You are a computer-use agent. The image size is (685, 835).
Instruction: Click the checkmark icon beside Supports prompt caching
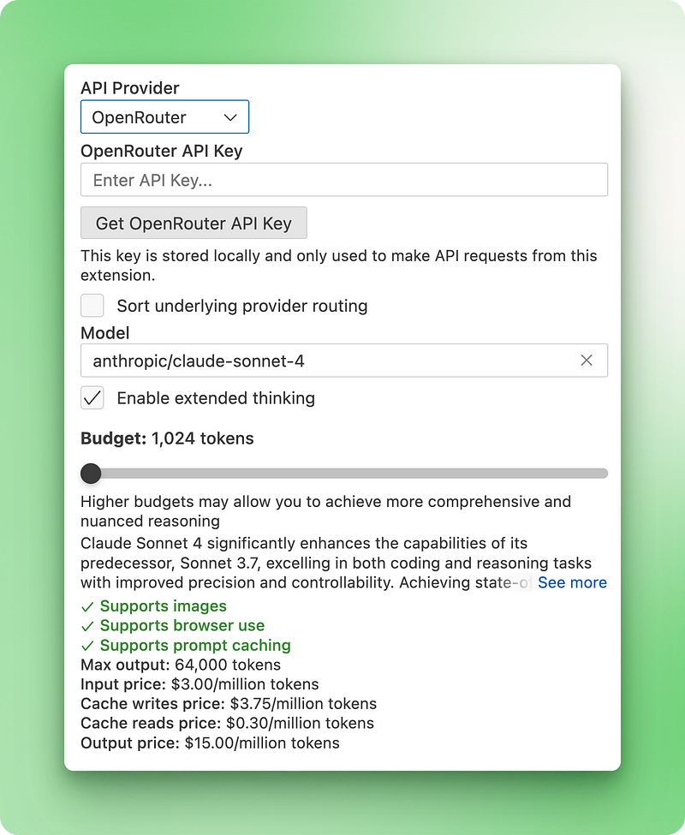88,646
